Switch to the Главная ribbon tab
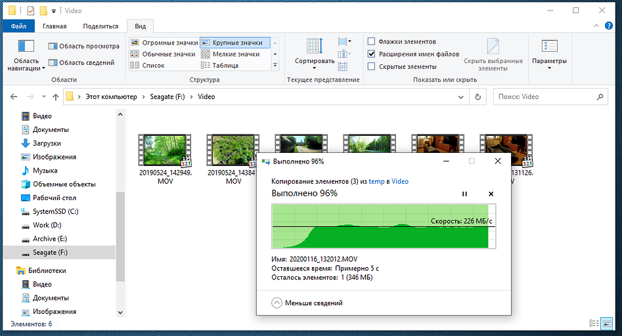Screen dimensions: 622x336 click(x=55, y=26)
